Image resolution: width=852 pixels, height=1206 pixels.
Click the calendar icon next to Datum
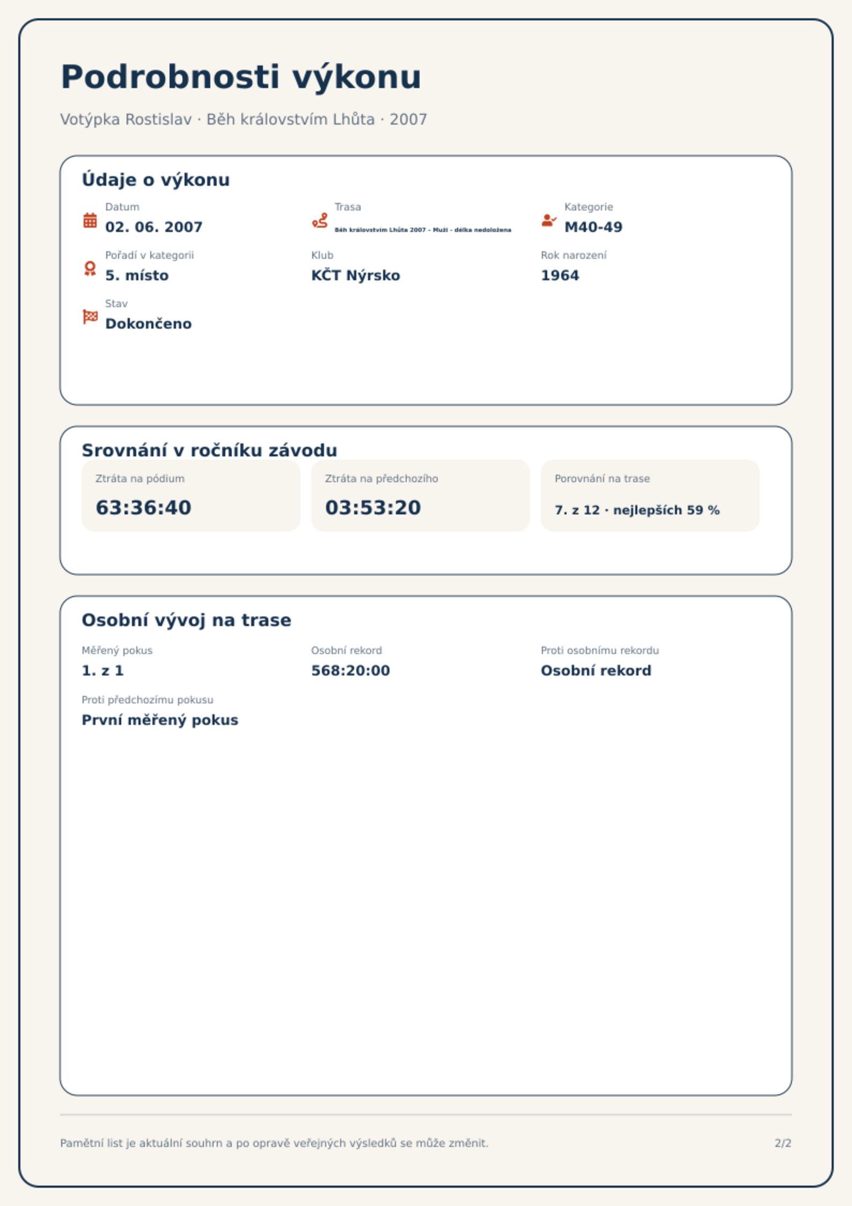(x=90, y=220)
